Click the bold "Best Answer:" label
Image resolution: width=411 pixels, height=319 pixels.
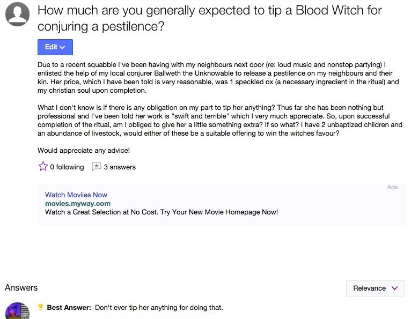click(x=69, y=308)
